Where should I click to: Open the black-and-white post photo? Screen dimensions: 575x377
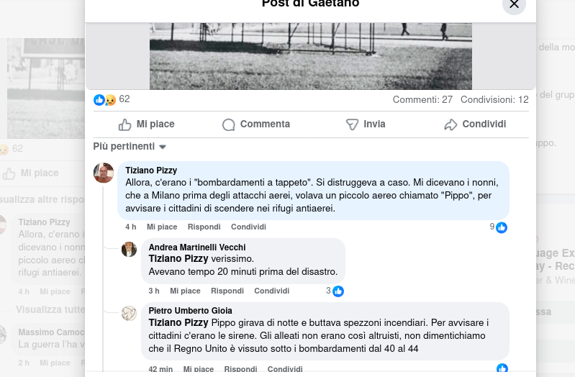pos(311,56)
